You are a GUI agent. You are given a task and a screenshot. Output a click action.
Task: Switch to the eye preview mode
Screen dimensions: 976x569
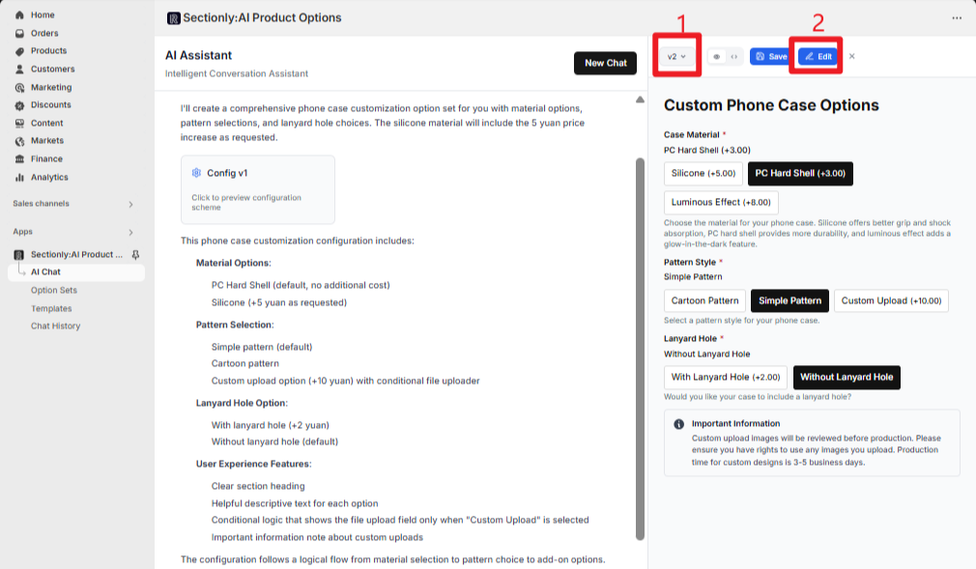click(716, 57)
